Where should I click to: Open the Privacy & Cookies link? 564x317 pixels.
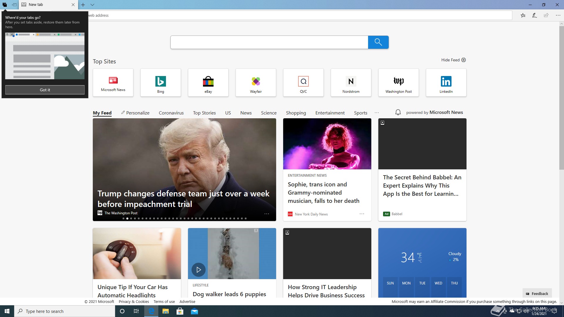134,301
